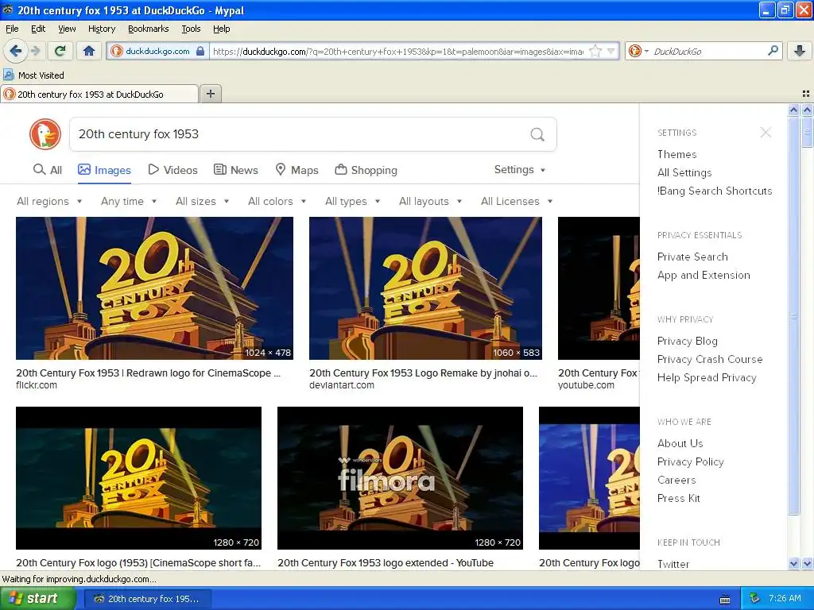Open the History menu
The width and height of the screenshot is (814, 610).
(101, 29)
